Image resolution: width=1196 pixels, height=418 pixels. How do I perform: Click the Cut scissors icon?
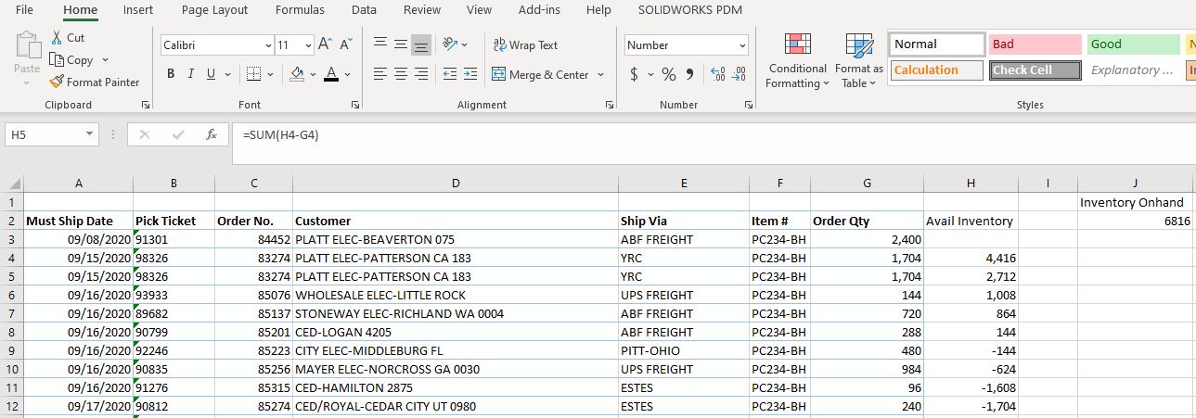point(56,38)
